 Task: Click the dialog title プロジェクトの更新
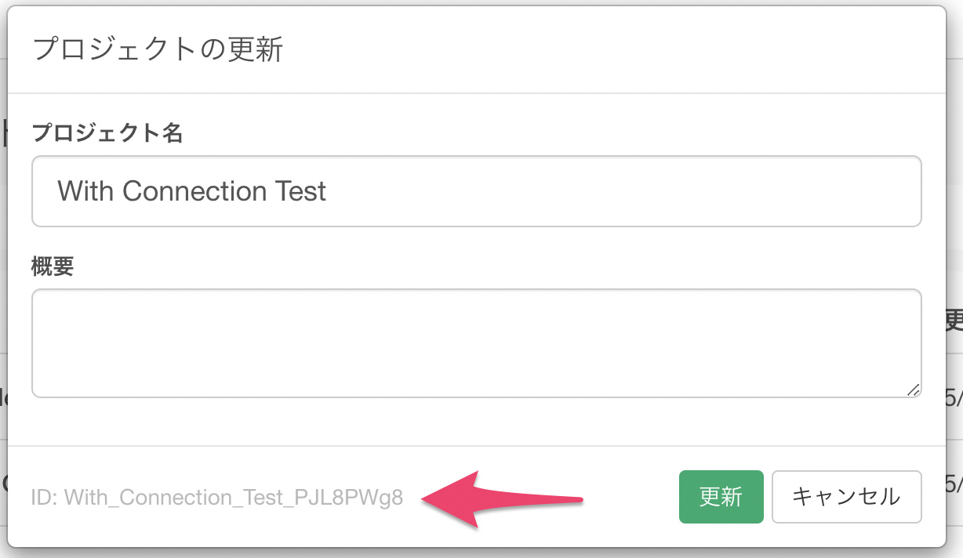click(x=158, y=49)
